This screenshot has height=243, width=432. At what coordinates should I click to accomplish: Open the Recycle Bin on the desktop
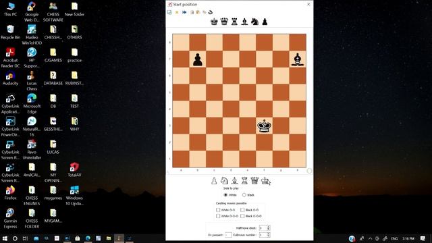(x=10, y=32)
